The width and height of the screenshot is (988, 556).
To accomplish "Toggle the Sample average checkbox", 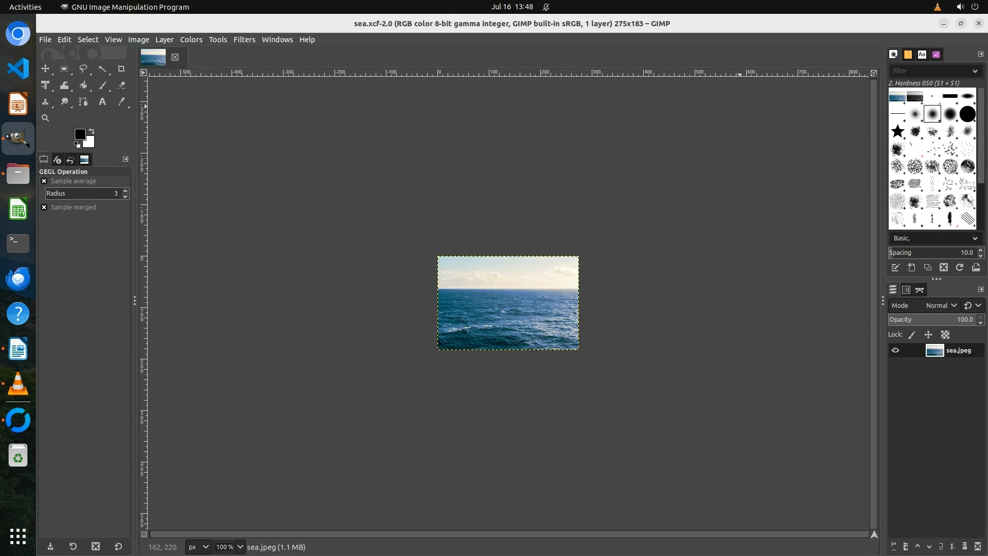I will click(44, 181).
